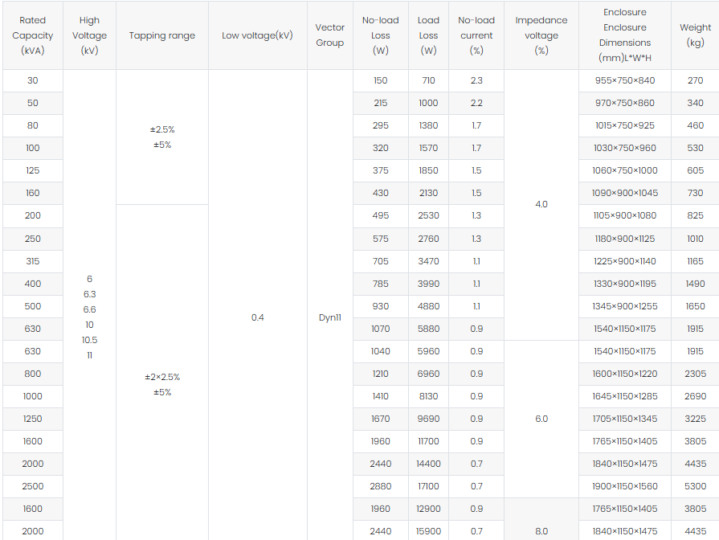The width and height of the screenshot is (719, 540).
Task: Select the Low voltage(kV) column header
Action: point(257,35)
